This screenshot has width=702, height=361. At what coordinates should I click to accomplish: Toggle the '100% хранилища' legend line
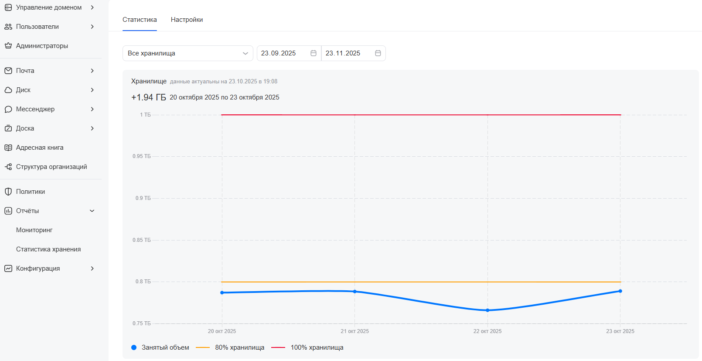pyautogui.click(x=307, y=347)
